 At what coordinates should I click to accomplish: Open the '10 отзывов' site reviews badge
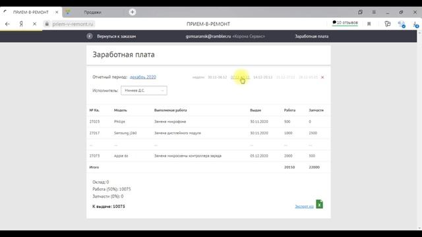pos(345,23)
